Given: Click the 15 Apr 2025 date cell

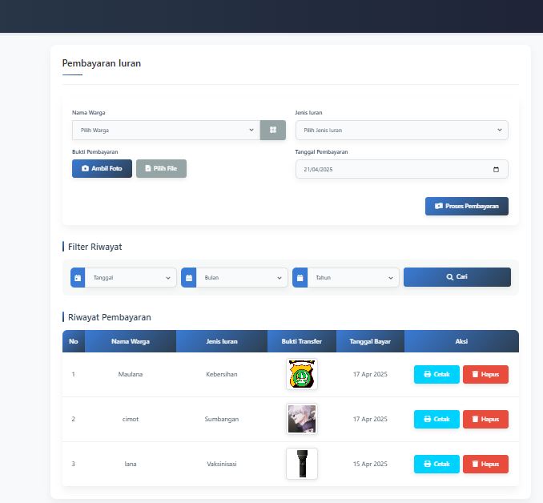Looking at the screenshot, I should click(x=370, y=464).
